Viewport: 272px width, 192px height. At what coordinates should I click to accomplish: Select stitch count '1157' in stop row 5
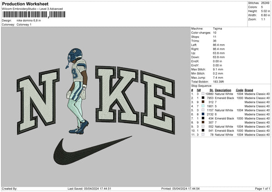(210, 110)
